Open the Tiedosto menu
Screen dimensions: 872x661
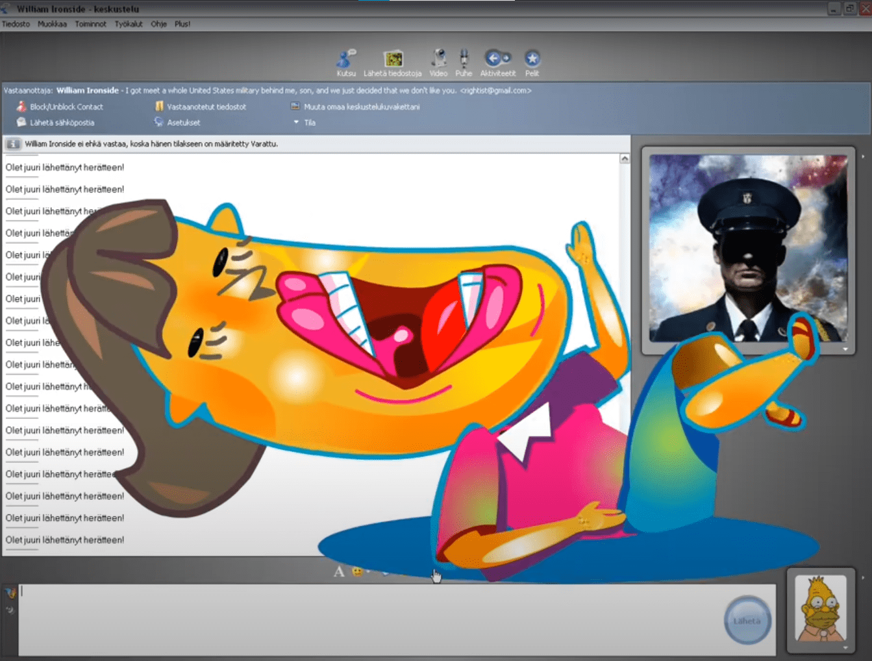[16, 24]
